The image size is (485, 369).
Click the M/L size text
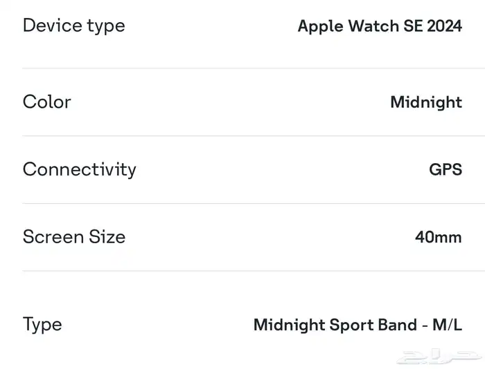point(448,325)
